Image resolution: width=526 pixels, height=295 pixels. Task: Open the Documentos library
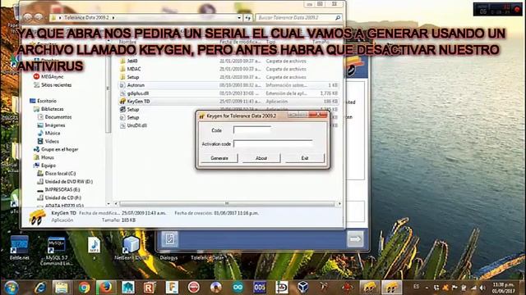point(54,117)
